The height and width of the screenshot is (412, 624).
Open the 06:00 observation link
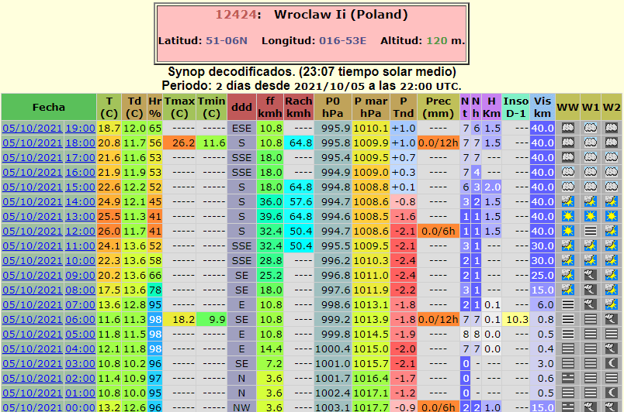81,319
